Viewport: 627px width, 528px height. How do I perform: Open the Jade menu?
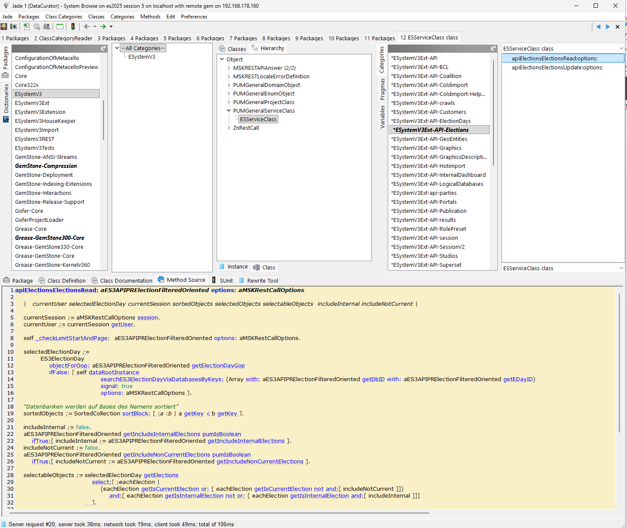8,17
